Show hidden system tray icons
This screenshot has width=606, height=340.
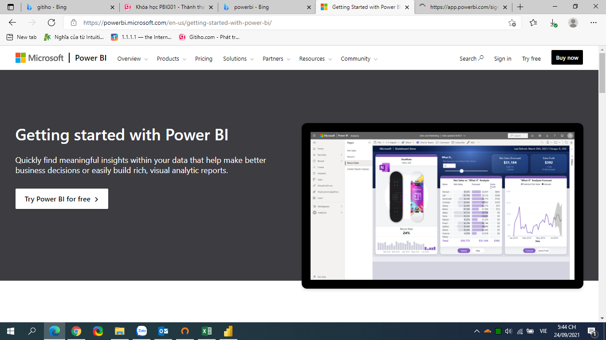(477, 331)
